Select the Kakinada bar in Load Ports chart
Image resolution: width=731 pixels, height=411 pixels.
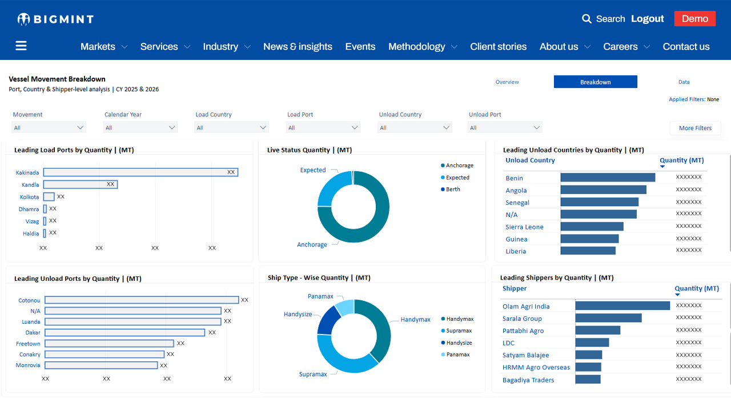point(140,172)
